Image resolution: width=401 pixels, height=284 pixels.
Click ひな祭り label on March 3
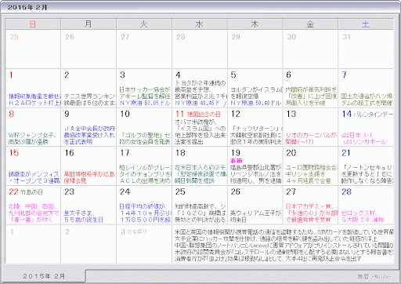[x=137, y=231]
